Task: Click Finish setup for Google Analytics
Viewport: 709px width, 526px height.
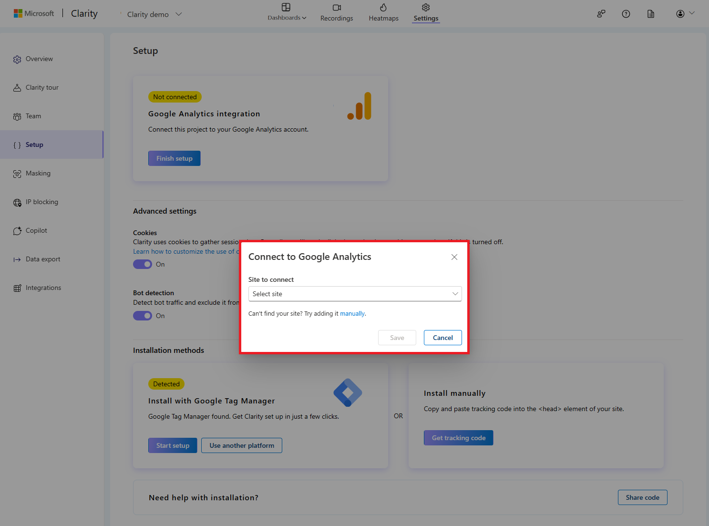Action: (x=175, y=158)
